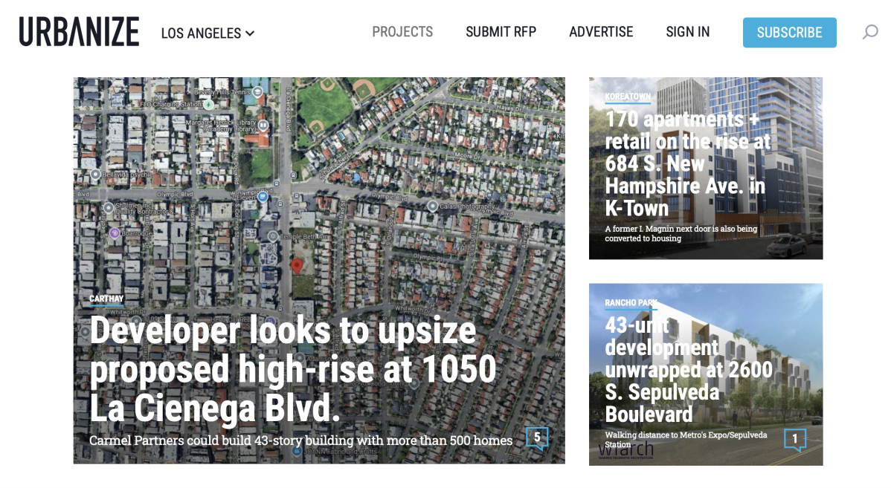Click the Shulmen Inc contractor map marker
The width and height of the screenshot is (891, 488).
pos(108,208)
